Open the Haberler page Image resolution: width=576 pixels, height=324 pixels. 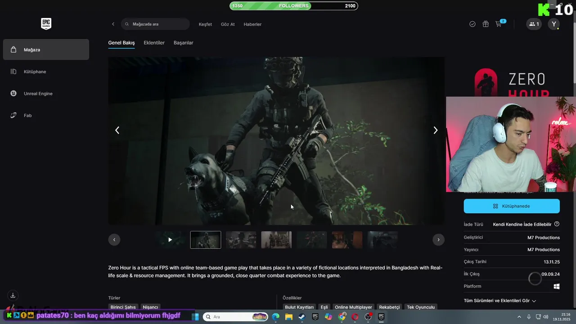point(252,24)
